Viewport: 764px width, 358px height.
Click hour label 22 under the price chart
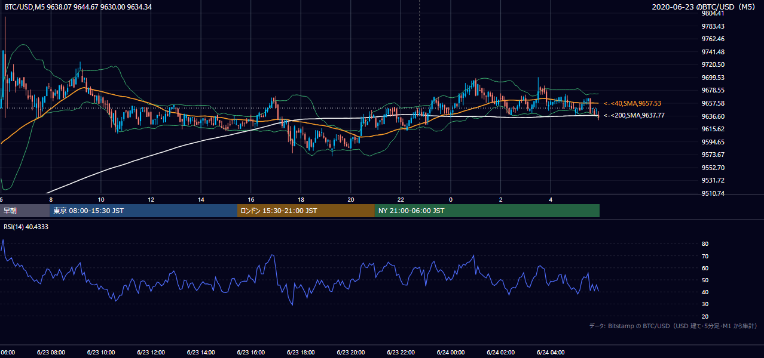[401, 199]
